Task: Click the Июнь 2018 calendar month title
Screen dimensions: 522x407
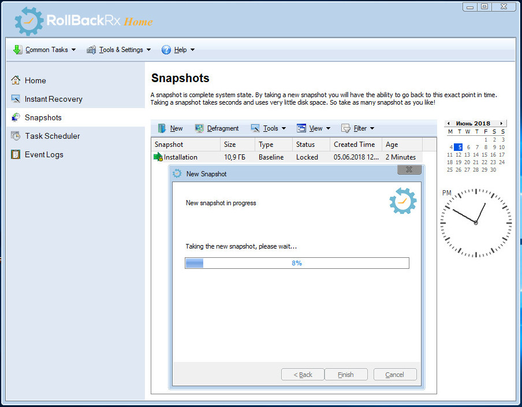Action: (x=473, y=123)
